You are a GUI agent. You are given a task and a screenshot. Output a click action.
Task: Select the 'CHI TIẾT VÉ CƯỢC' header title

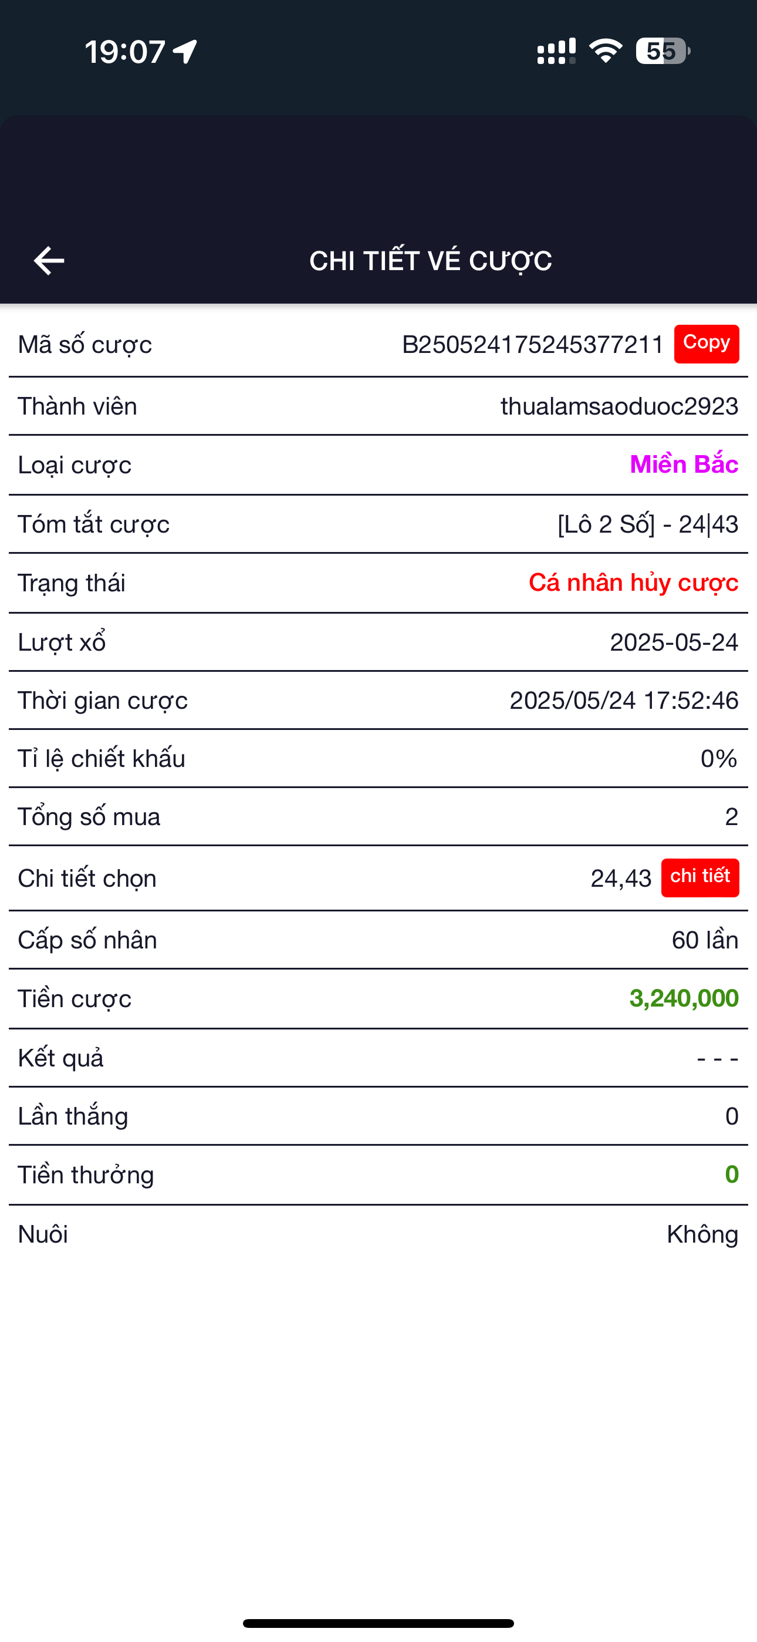[431, 261]
